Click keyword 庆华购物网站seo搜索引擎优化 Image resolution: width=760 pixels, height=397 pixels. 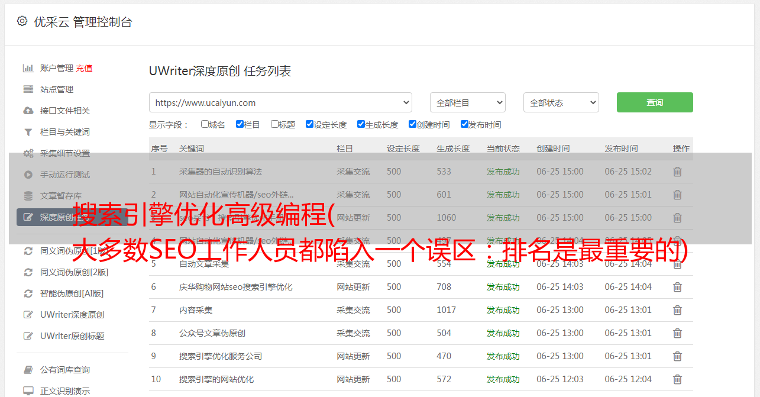[x=236, y=287]
